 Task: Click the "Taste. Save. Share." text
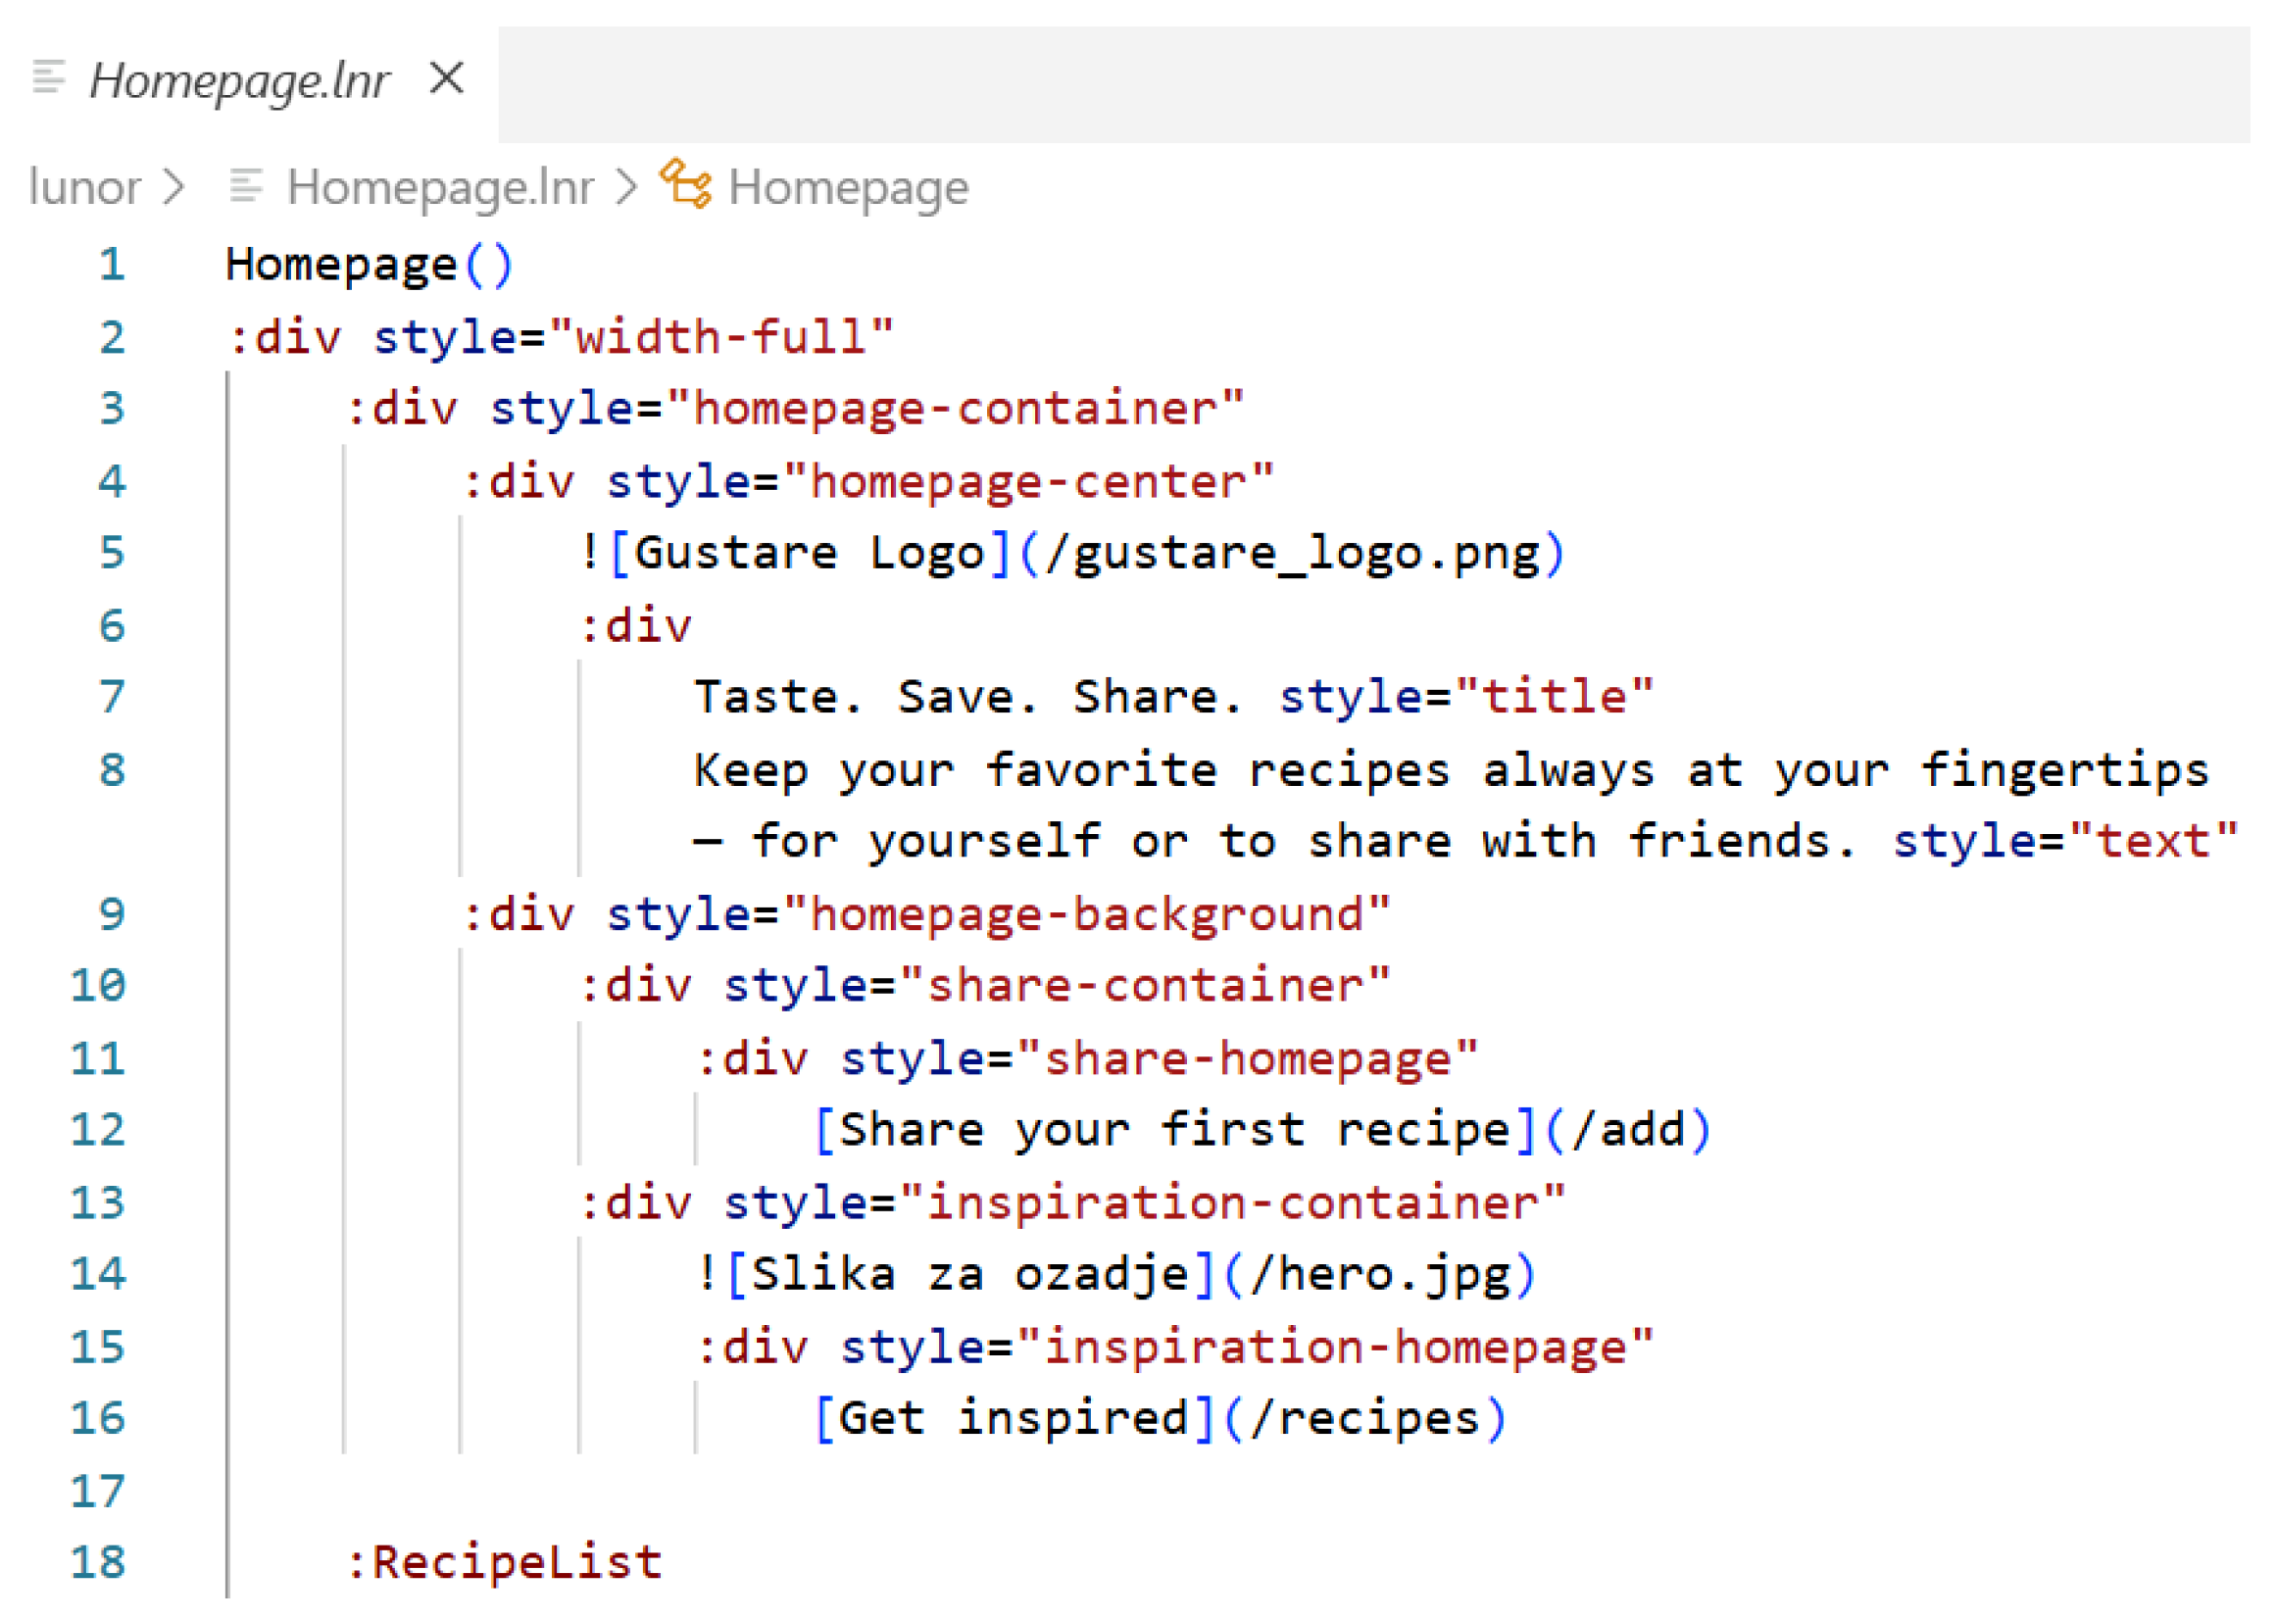pos(969,697)
